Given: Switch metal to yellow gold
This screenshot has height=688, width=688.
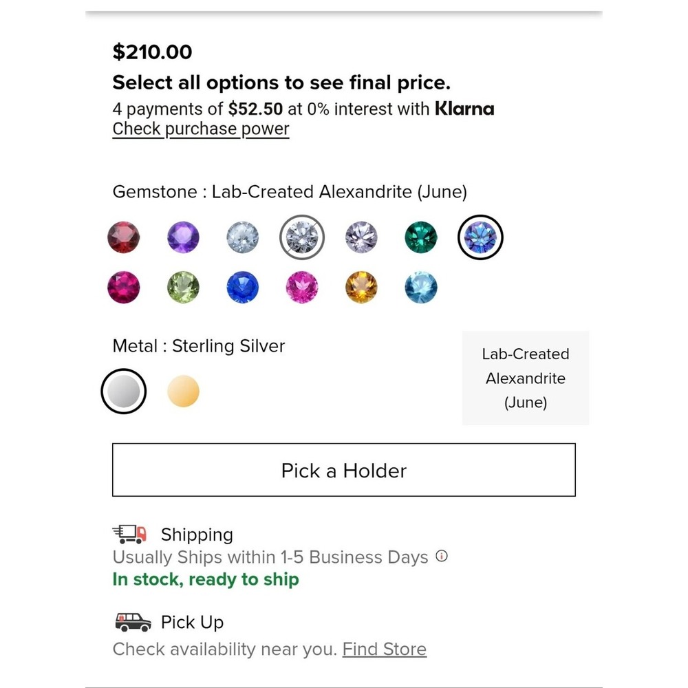Looking at the screenshot, I should click(x=184, y=391).
